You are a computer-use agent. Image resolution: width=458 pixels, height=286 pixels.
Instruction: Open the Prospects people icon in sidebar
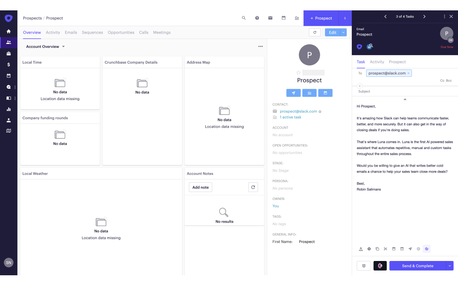pos(9,42)
